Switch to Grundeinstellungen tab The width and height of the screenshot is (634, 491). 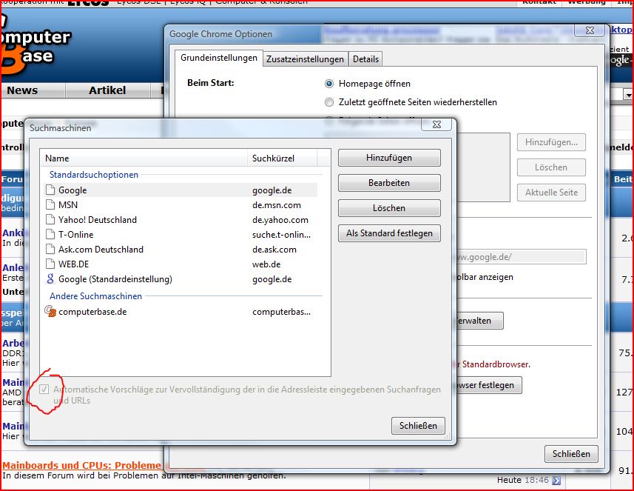[x=219, y=58]
